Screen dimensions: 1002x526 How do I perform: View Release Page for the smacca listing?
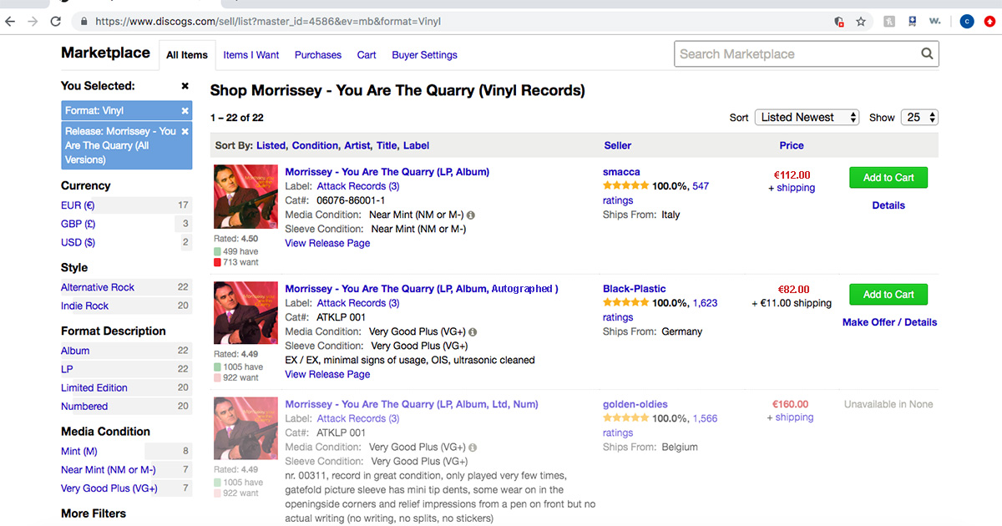click(x=327, y=243)
